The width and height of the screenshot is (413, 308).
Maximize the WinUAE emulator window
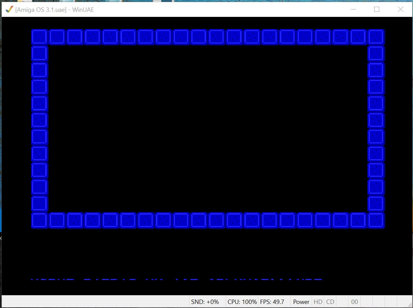(377, 9)
